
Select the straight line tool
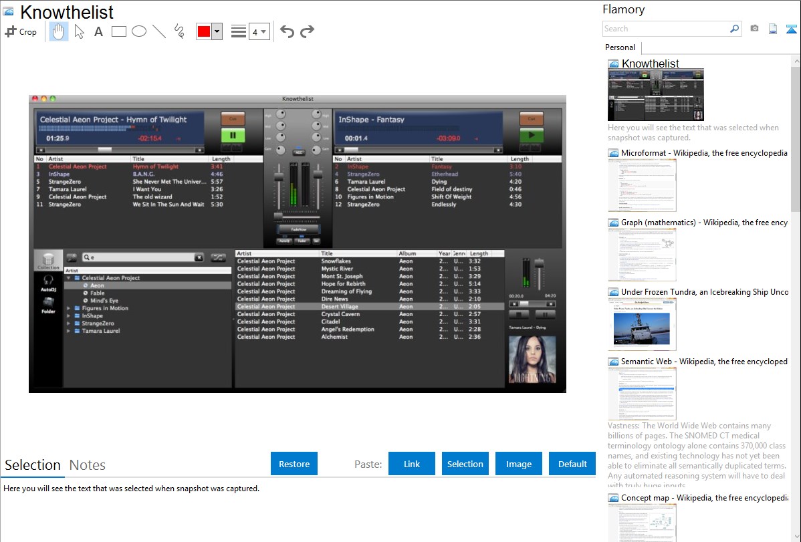click(x=159, y=31)
